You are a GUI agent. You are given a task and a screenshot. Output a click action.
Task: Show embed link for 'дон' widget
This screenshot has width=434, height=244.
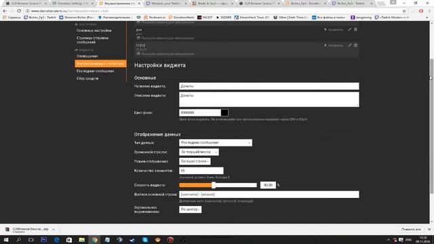click(165, 38)
